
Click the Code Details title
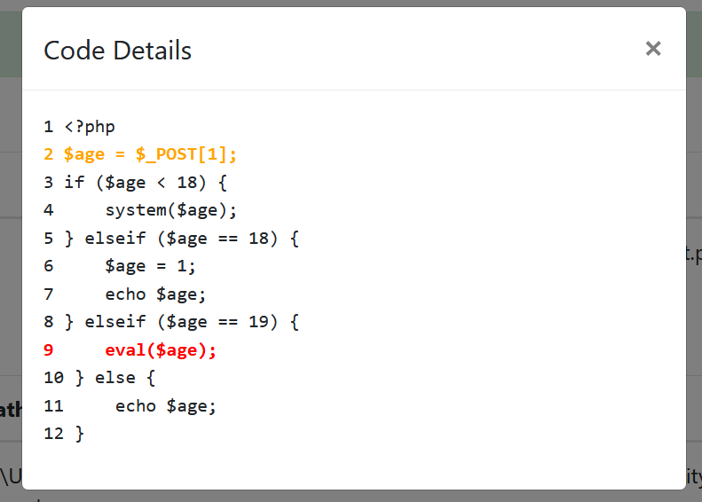tap(117, 51)
